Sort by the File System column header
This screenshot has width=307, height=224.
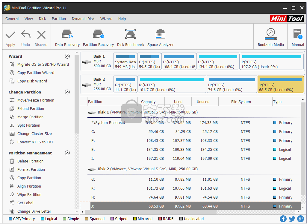(245, 102)
